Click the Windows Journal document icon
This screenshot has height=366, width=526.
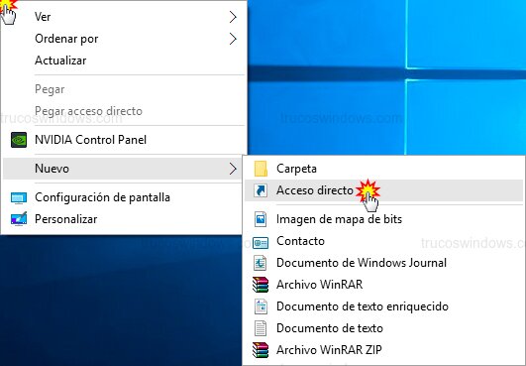pyautogui.click(x=261, y=263)
